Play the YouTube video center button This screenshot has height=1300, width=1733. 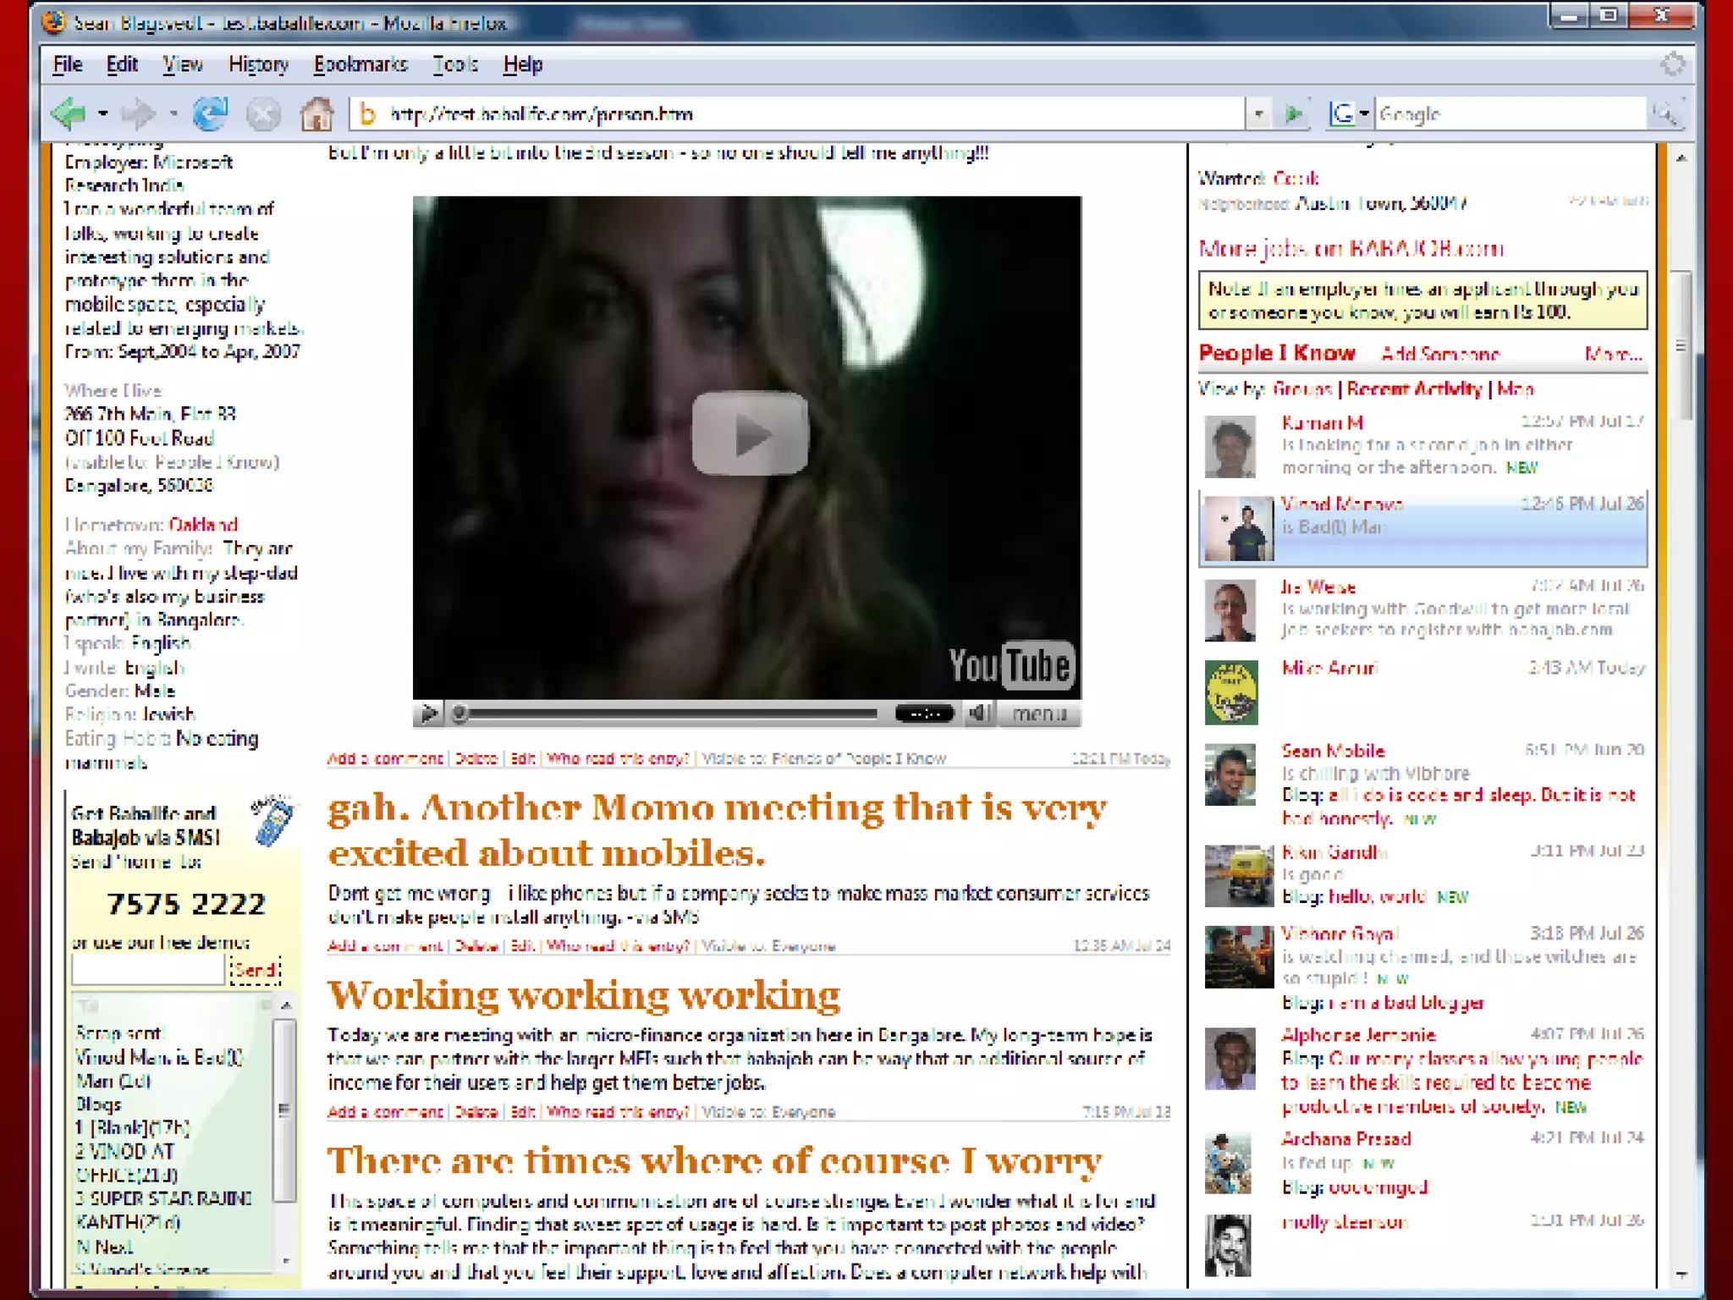(750, 433)
